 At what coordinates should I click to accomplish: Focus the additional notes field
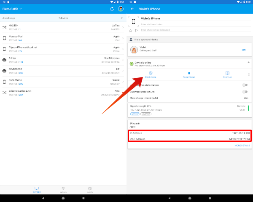[196, 24]
